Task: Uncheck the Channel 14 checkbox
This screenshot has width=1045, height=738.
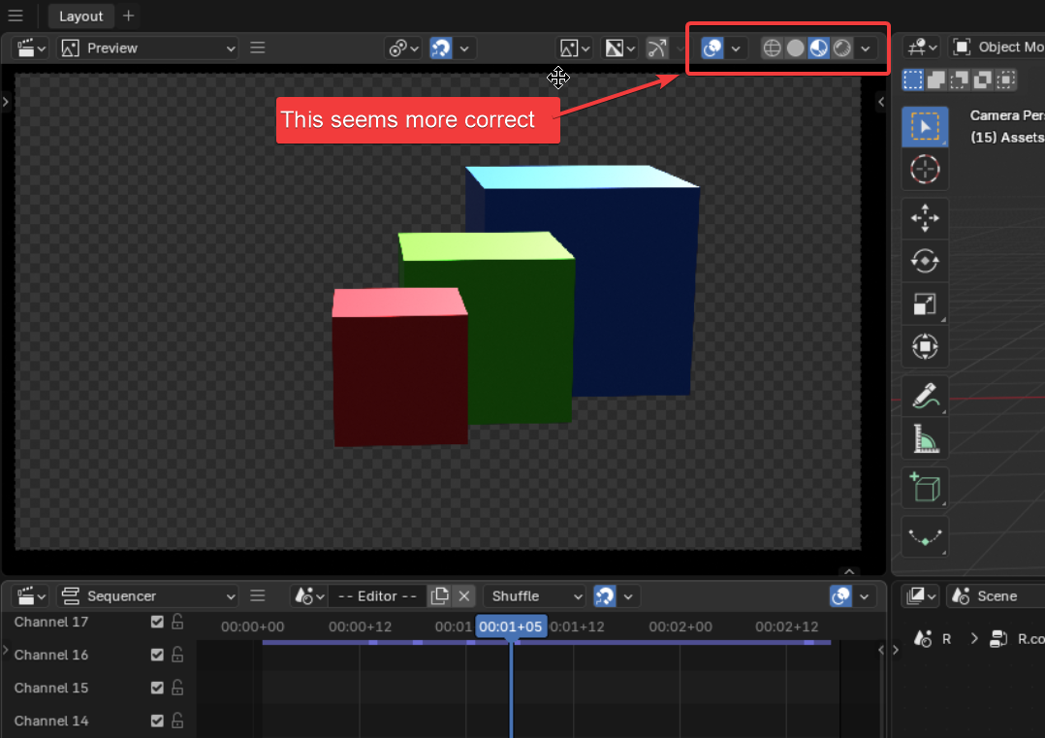Action: (157, 721)
